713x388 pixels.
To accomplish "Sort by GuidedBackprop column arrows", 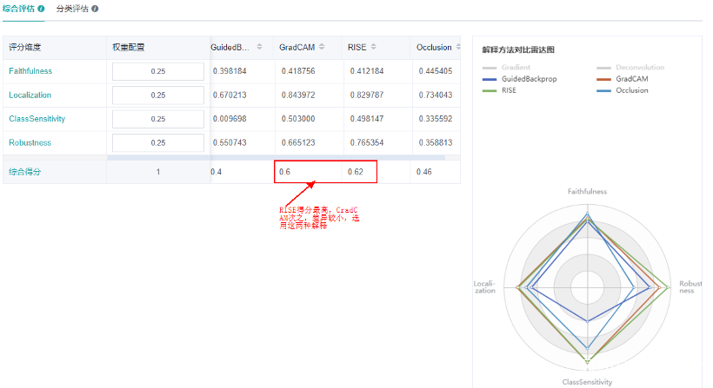I will (259, 47).
